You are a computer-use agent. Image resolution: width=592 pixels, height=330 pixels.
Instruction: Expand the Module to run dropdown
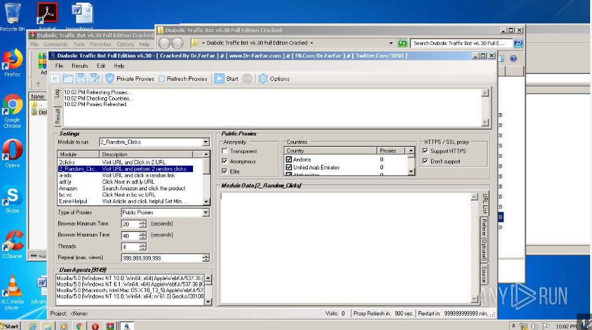[x=206, y=142]
